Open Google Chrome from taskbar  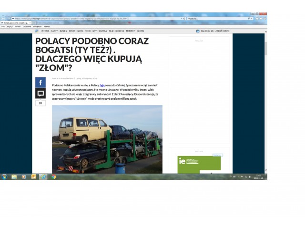coord(54,177)
